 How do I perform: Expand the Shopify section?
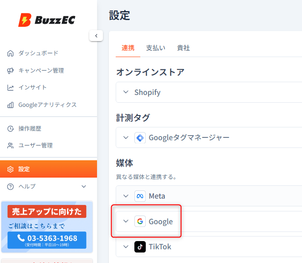coord(126,92)
